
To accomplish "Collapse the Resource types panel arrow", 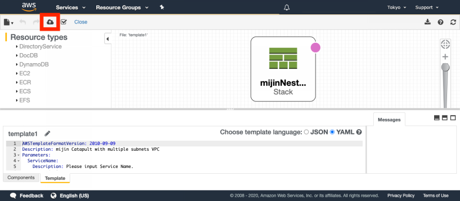I will pos(108,39).
